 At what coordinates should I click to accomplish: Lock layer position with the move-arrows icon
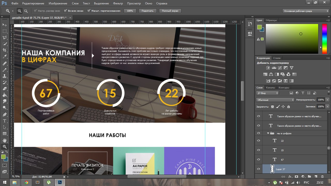(x=283, y=106)
